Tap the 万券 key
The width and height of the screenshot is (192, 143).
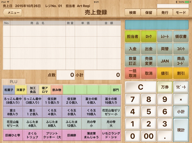[165, 87]
